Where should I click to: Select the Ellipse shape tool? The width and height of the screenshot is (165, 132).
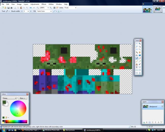137,73
